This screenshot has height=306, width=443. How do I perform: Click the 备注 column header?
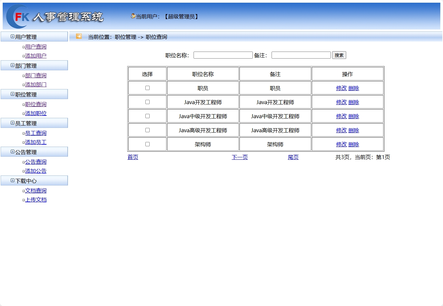(x=275, y=74)
